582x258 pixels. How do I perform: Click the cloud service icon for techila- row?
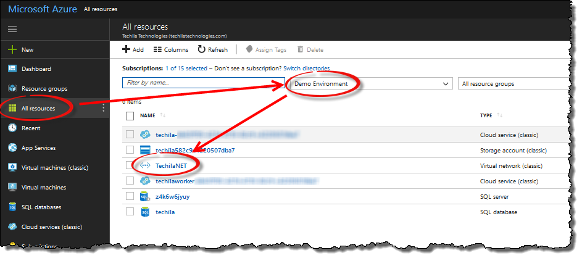[145, 135]
